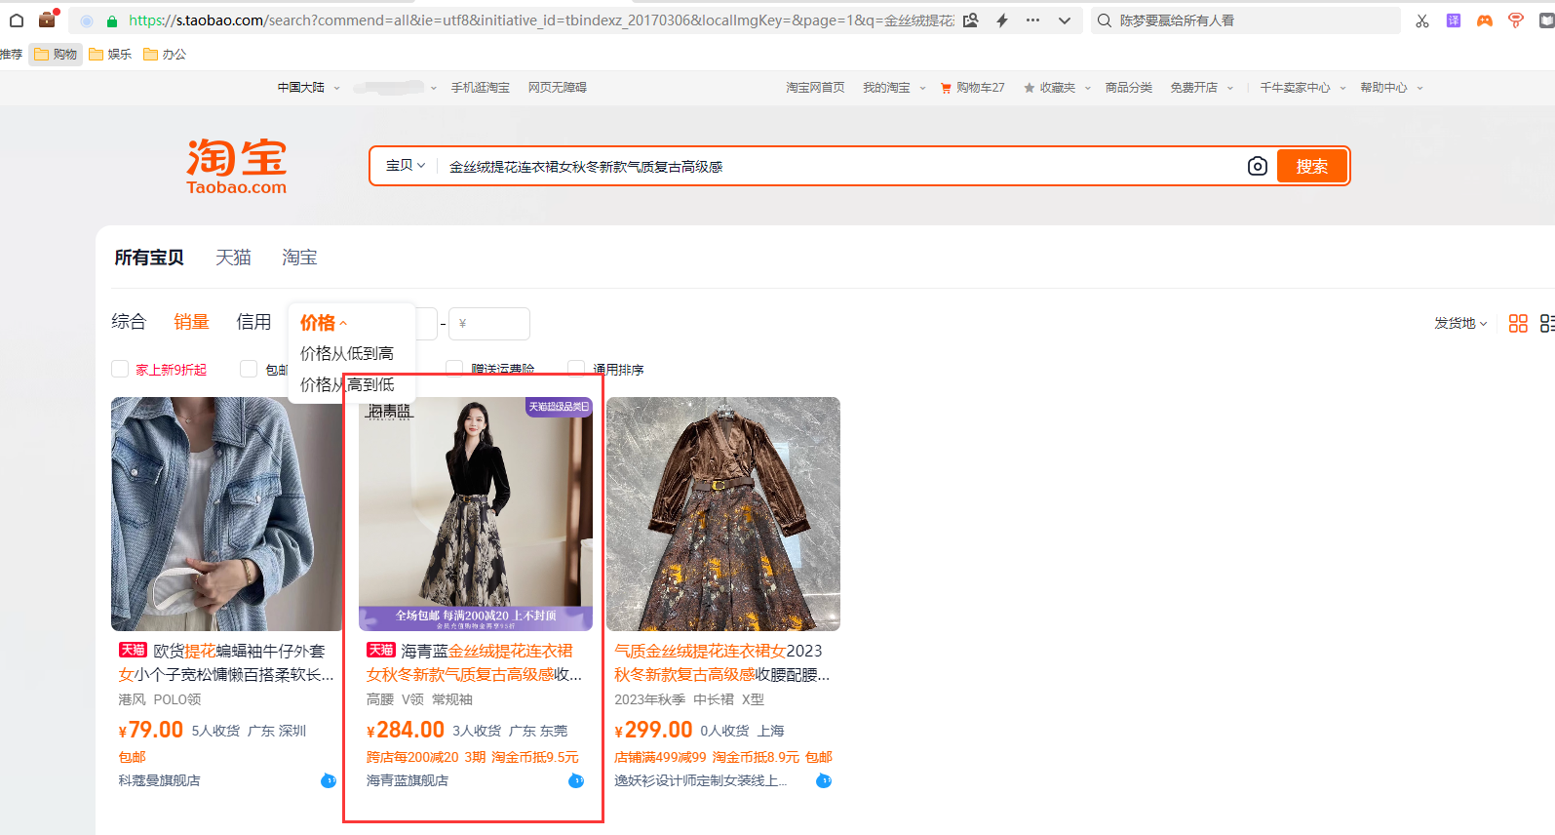1555x835 pixels.
Task: Click the camera image search icon
Action: pos(1257,167)
